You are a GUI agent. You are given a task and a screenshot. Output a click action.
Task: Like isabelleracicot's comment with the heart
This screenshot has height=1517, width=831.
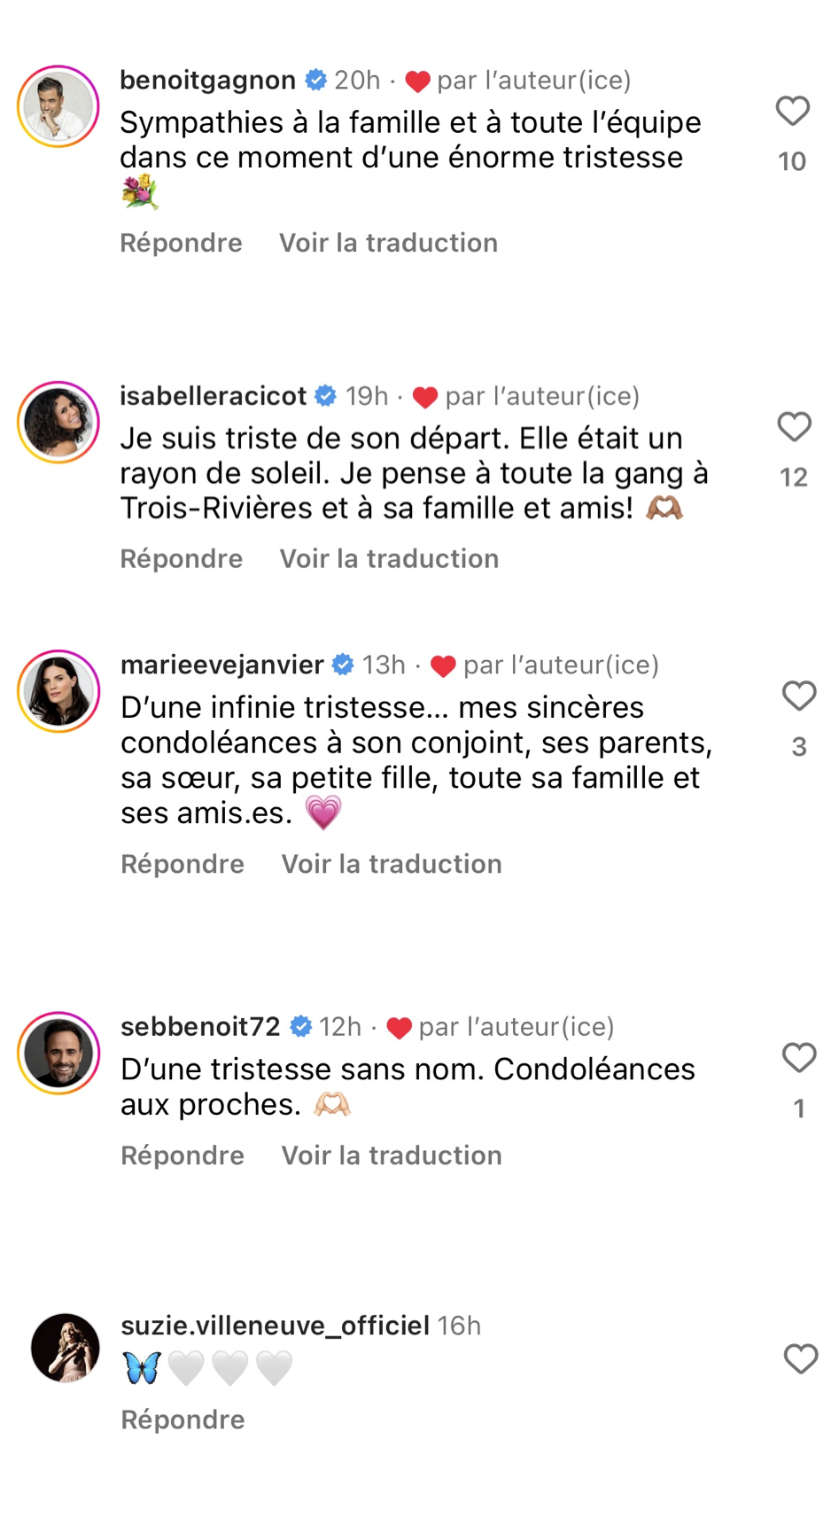(x=794, y=427)
